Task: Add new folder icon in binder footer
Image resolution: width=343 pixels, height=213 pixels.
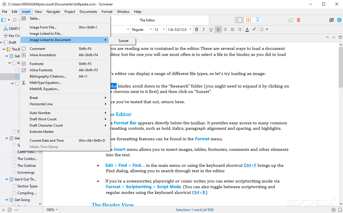Action: (x=9, y=210)
